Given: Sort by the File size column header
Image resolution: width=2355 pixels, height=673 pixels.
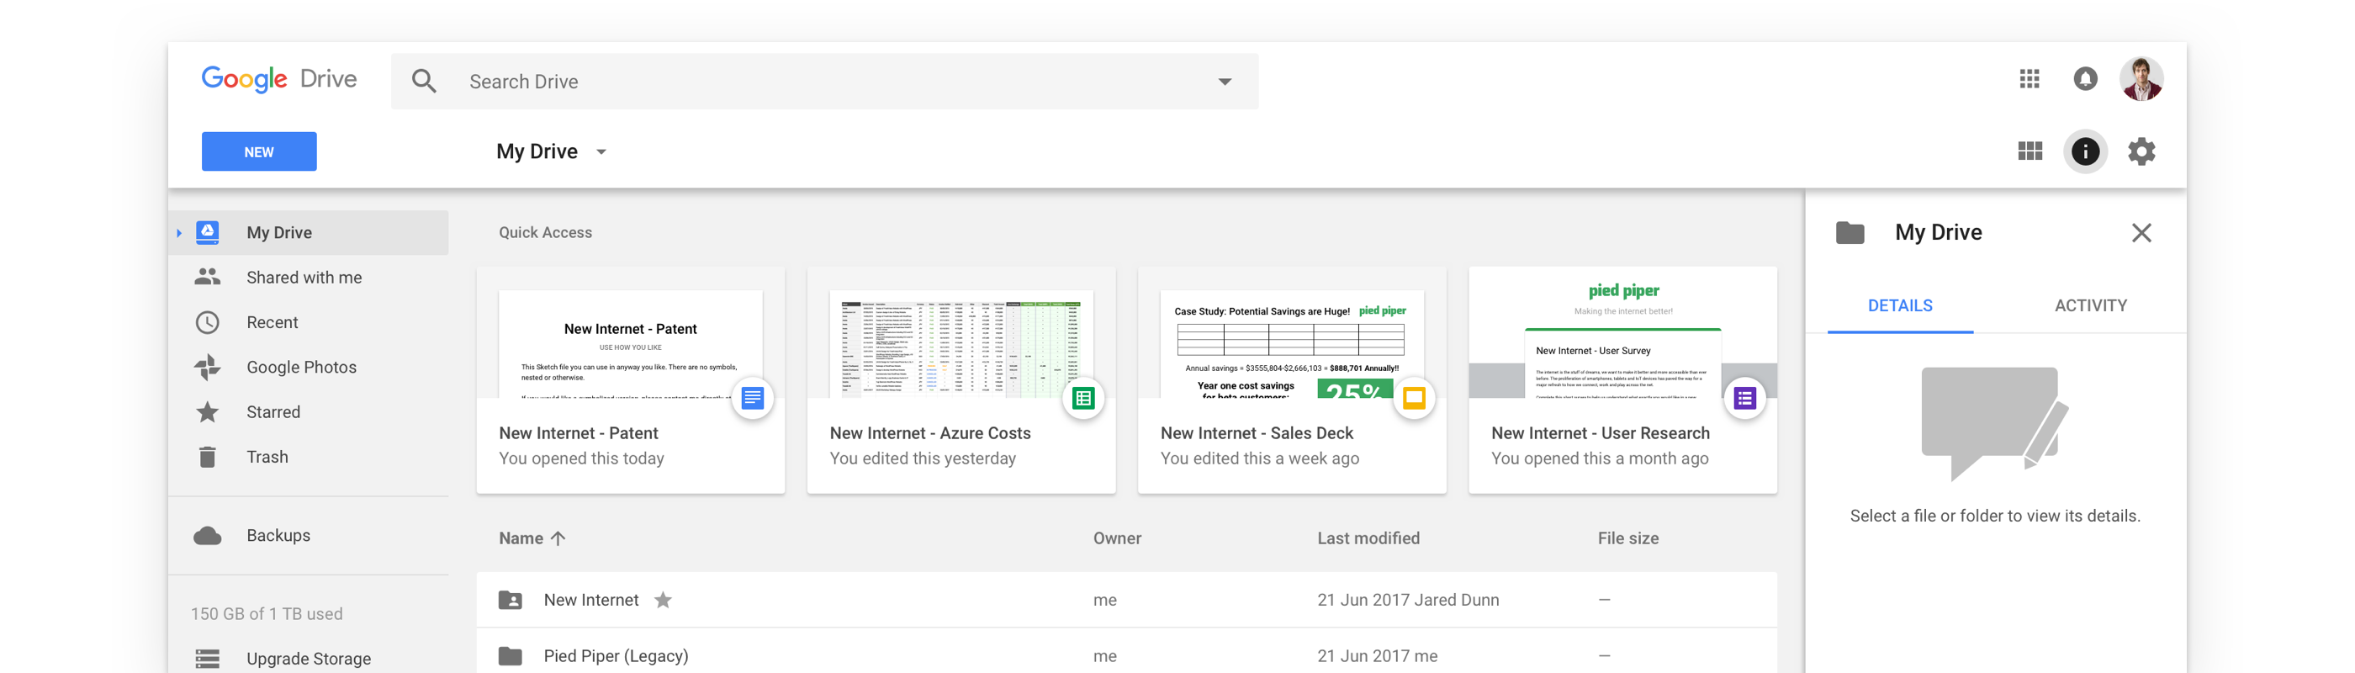Looking at the screenshot, I should 1627,538.
